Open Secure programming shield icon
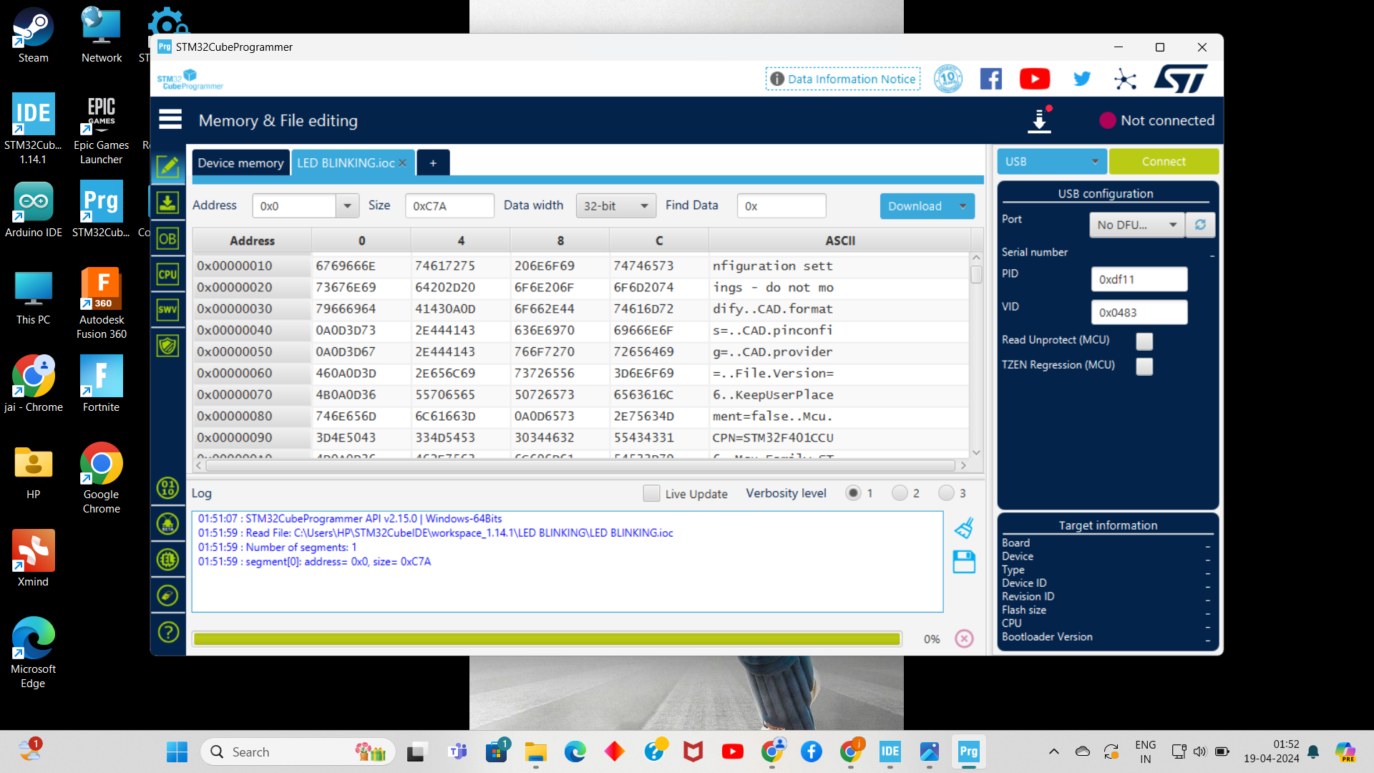This screenshot has width=1374, height=773. tap(168, 346)
